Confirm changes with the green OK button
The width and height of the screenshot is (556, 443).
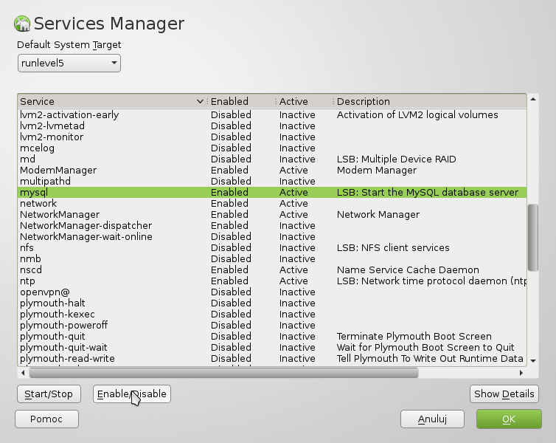click(509, 419)
